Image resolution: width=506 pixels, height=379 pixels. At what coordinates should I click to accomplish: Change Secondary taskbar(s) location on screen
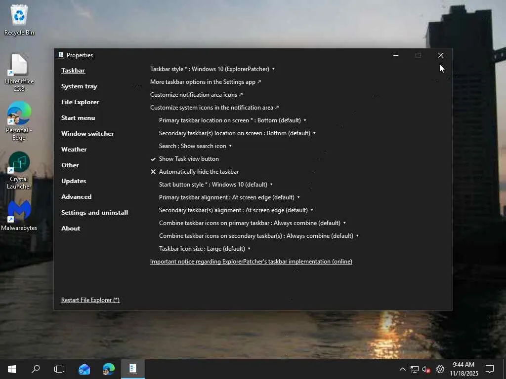tap(237, 133)
